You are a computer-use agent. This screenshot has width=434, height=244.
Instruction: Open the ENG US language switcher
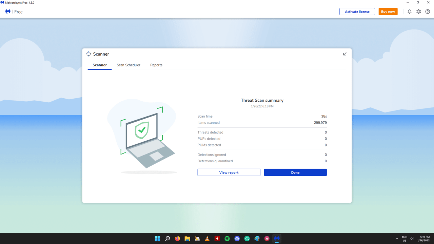(405, 239)
